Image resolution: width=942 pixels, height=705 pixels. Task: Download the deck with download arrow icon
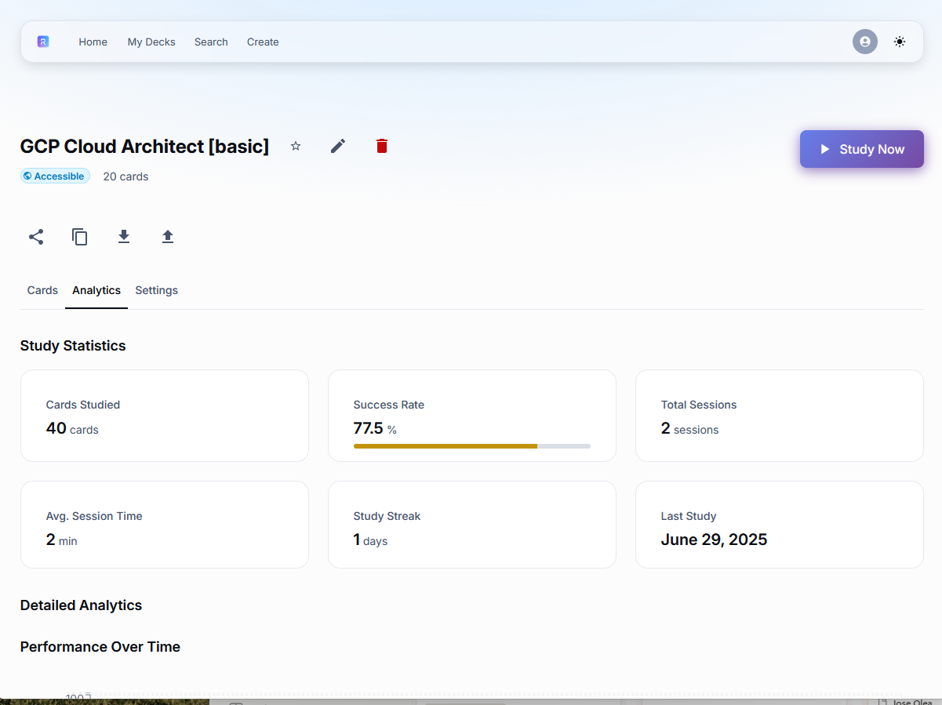[124, 237]
